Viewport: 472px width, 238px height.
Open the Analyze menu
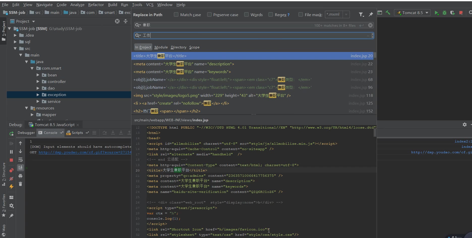pyautogui.click(x=77, y=5)
